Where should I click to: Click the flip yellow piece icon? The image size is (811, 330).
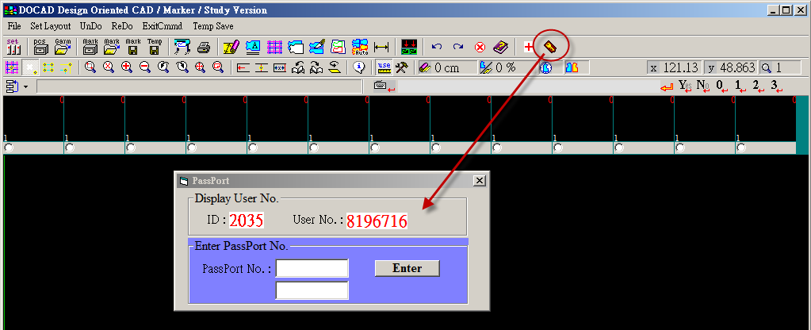pos(335,67)
